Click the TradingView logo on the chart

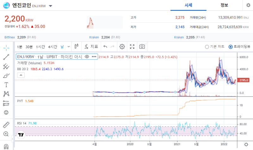point(21,135)
